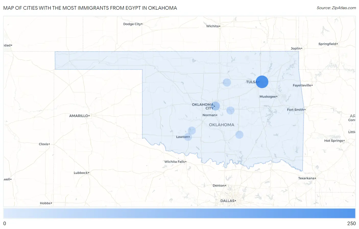
Task: Click the Norman city label
Action: (209, 115)
